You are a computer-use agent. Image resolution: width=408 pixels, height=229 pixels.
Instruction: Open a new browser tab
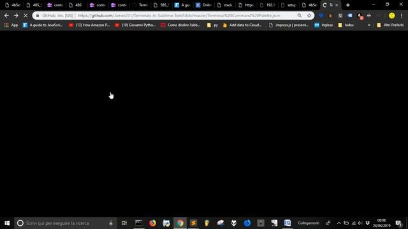point(348,5)
